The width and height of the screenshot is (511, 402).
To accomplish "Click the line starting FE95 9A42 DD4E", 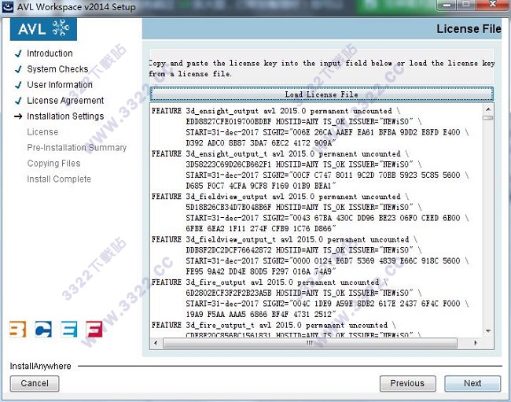I will tap(261, 271).
